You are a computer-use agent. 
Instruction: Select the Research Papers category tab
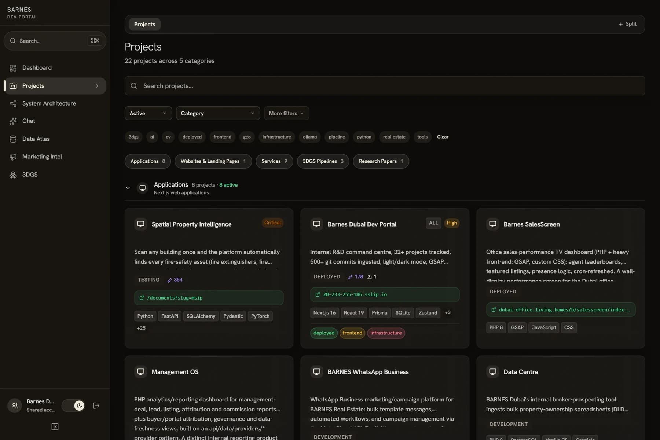pyautogui.click(x=381, y=161)
